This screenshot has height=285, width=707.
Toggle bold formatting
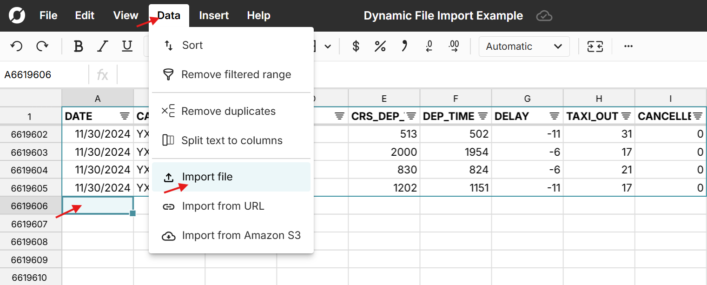(x=78, y=46)
